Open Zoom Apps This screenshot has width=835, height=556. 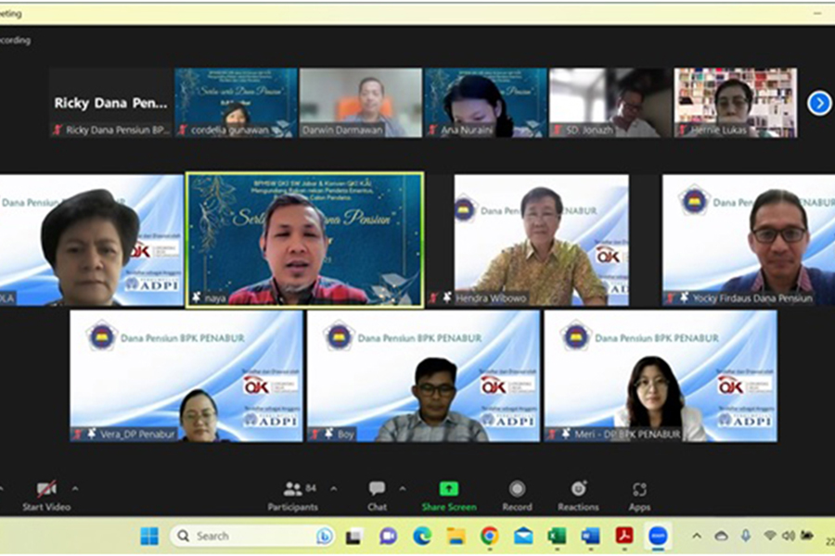pyautogui.click(x=639, y=496)
